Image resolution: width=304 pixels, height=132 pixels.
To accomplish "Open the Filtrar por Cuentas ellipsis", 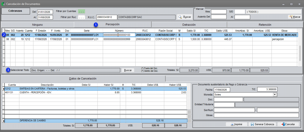I will [81, 12].
